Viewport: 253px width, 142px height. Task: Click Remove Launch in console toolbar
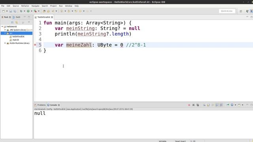(x=193, y=105)
